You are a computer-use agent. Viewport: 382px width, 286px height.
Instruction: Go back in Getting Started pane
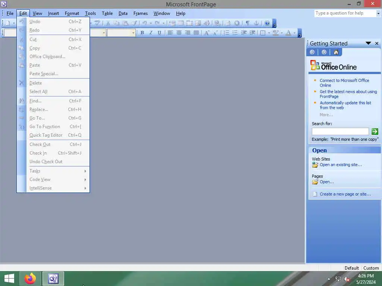tap(312, 52)
